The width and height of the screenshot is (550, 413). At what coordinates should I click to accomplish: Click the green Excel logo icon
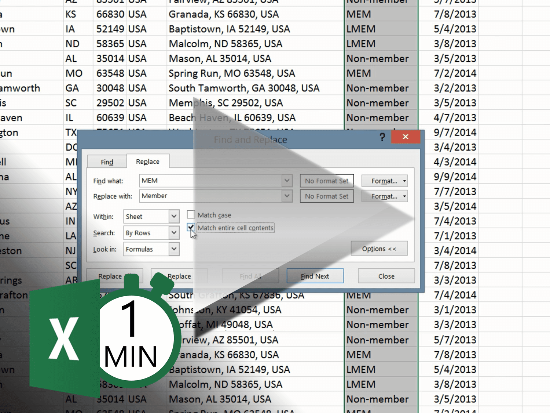pos(64,338)
